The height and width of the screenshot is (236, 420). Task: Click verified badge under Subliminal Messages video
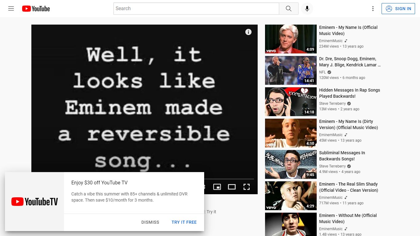tap(349, 166)
